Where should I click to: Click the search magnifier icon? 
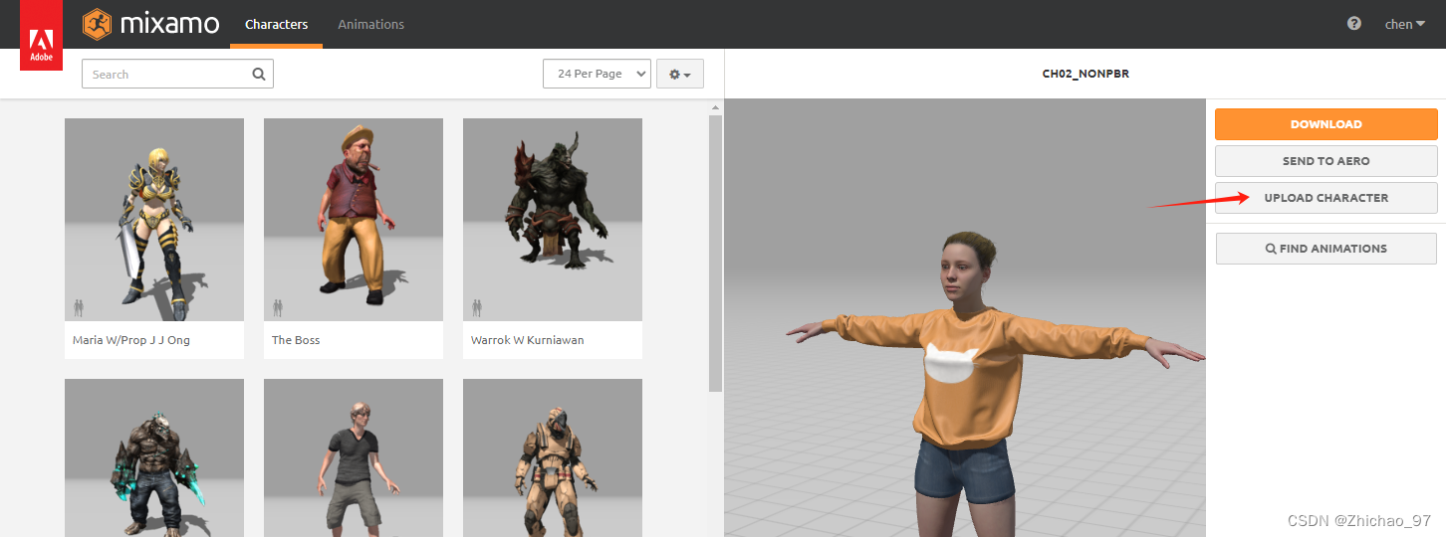[x=259, y=74]
